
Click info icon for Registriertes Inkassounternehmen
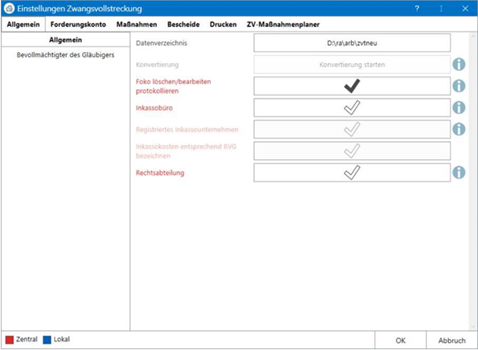(x=459, y=128)
